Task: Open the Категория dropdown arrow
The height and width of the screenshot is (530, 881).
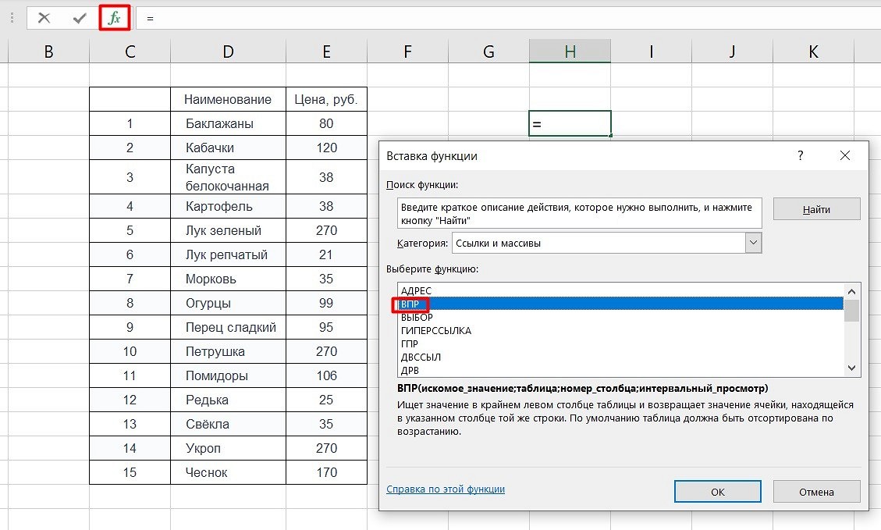Action: (754, 243)
